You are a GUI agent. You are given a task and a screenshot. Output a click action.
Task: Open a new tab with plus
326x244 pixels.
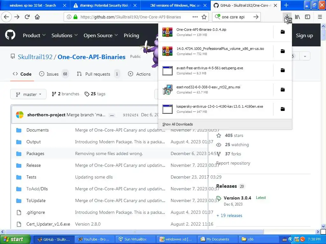pos(286,5)
